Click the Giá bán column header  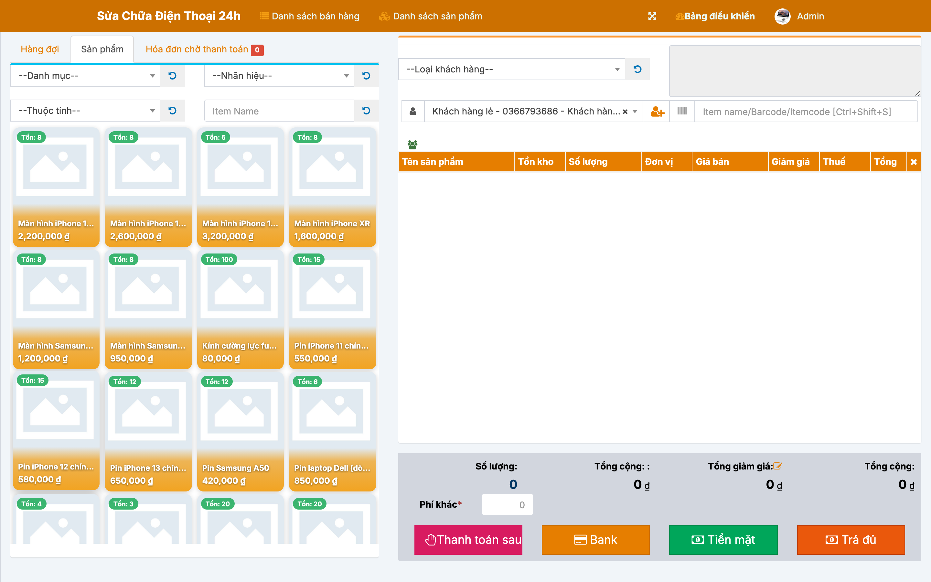(730, 162)
